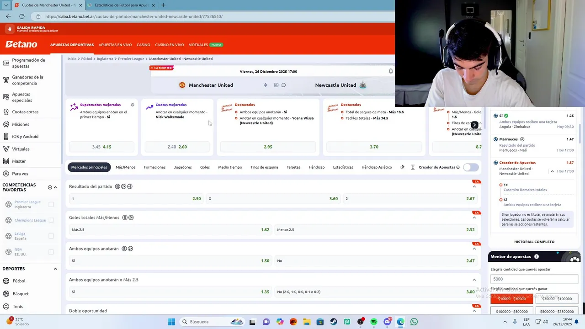Viewport: 585px width, 329px height.
Task: Open match statistics icon beside lightning bolt
Action: coord(276,85)
